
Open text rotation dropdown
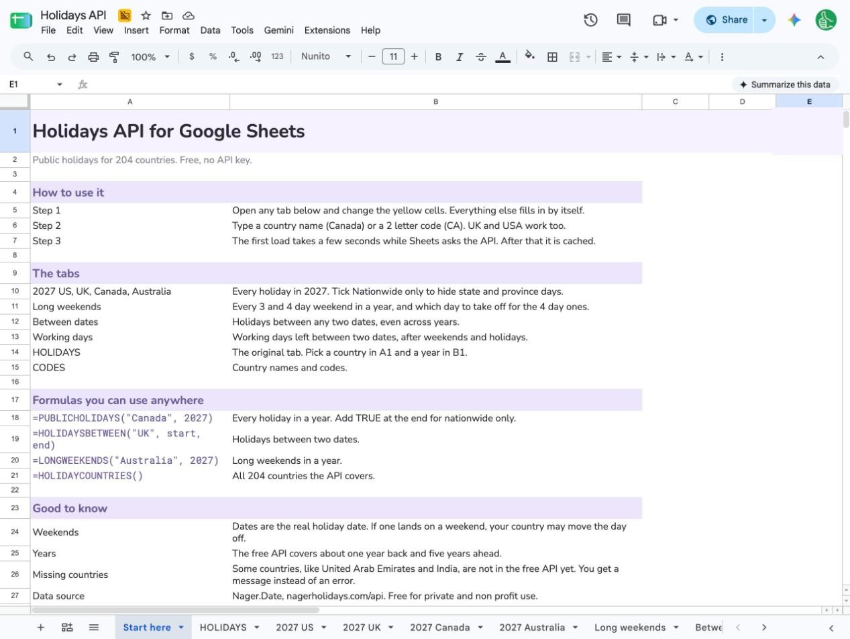point(694,57)
